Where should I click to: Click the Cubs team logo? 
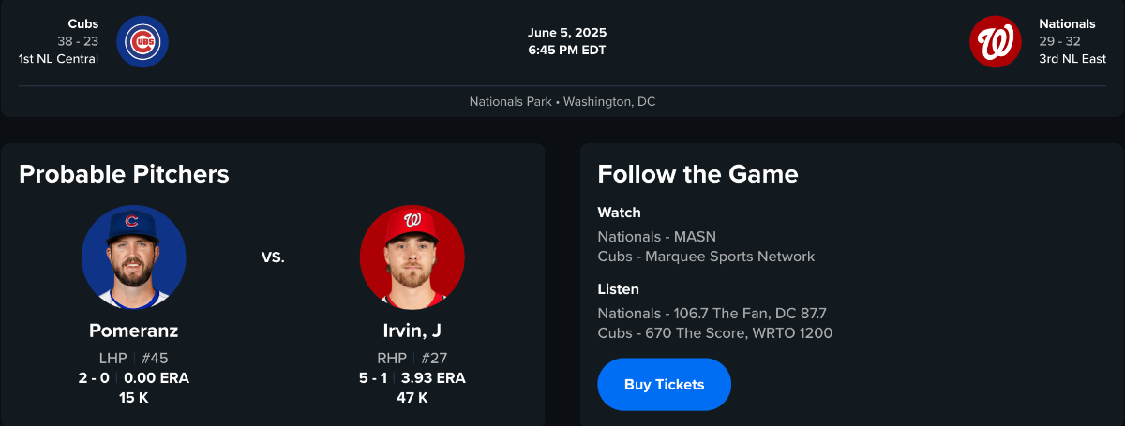click(142, 42)
